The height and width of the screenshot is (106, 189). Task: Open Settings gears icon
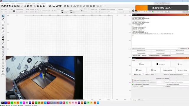coord(57,6)
